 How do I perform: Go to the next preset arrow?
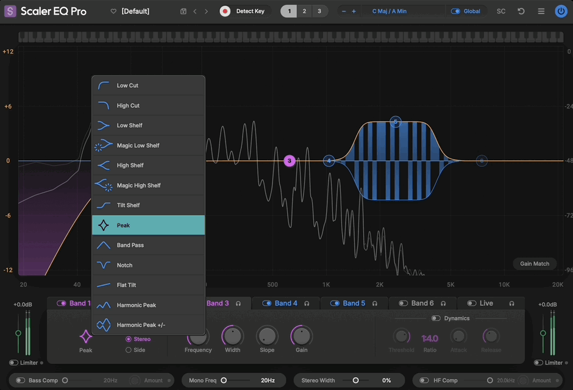coord(206,12)
